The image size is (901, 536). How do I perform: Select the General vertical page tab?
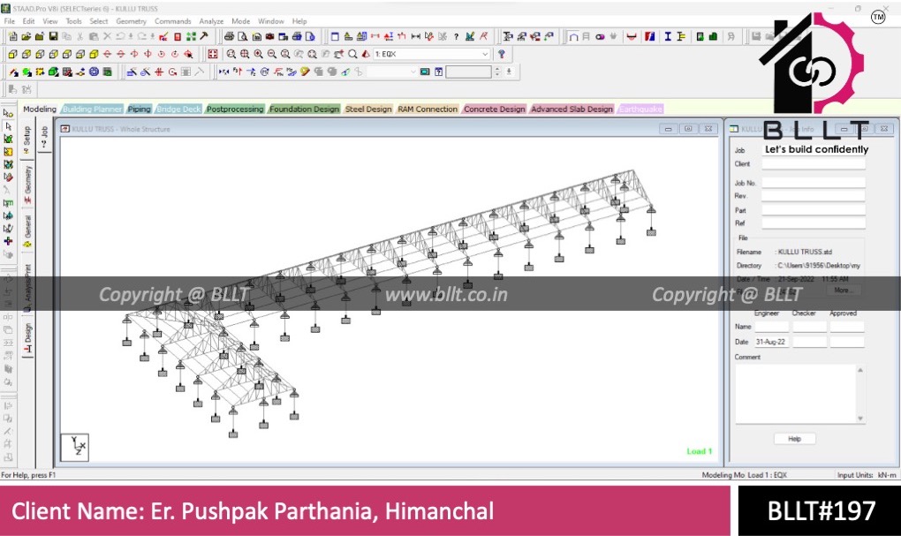point(27,231)
